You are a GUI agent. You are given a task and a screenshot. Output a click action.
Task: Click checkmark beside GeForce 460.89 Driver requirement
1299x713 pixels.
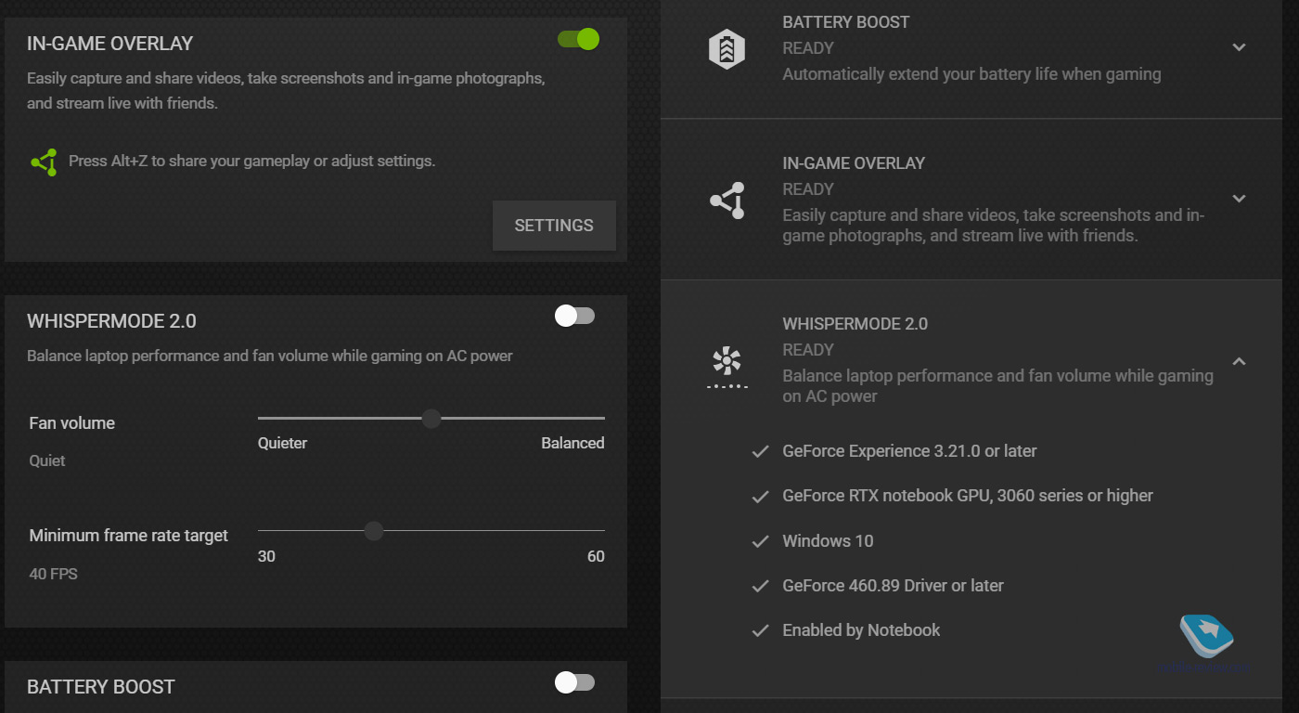click(760, 586)
